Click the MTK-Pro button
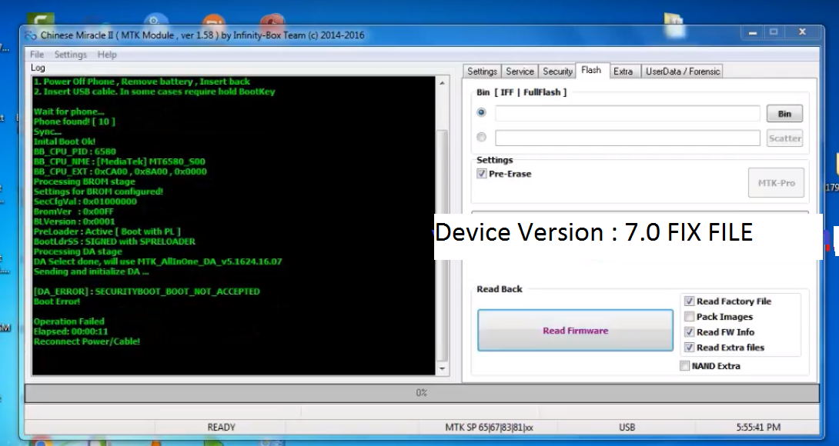The height and width of the screenshot is (446, 839). pos(776,183)
